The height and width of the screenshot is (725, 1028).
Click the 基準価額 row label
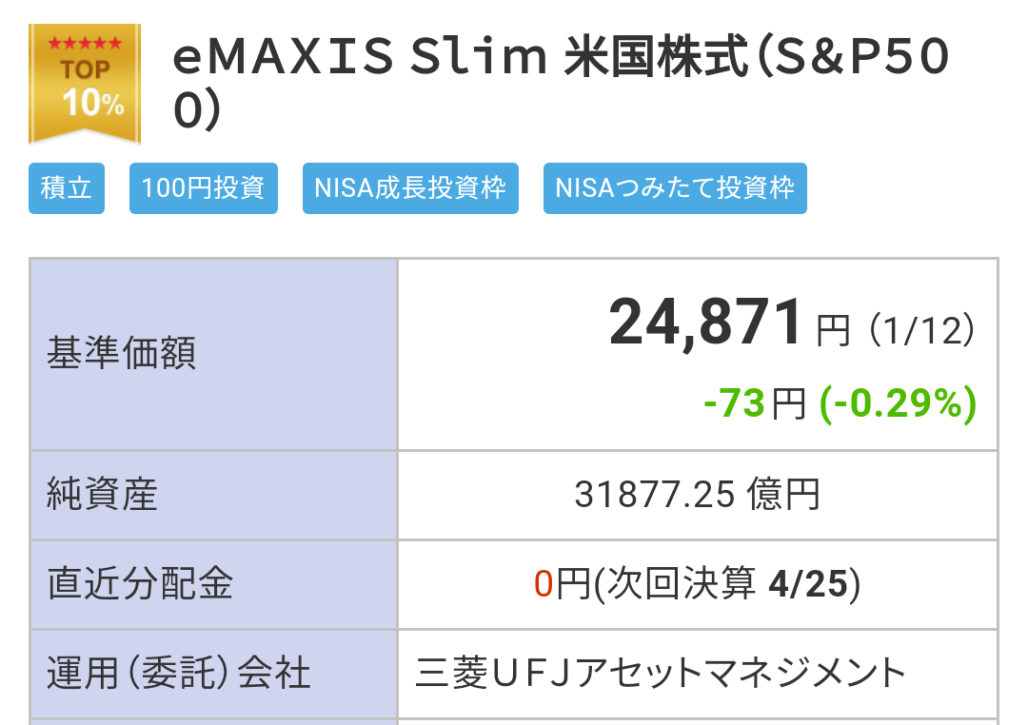(x=121, y=353)
